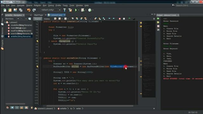Click the editor horizontal scrollbar

[x=90, y=106]
